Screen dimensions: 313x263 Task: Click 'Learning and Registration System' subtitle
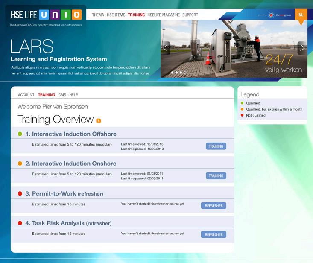[59, 59]
